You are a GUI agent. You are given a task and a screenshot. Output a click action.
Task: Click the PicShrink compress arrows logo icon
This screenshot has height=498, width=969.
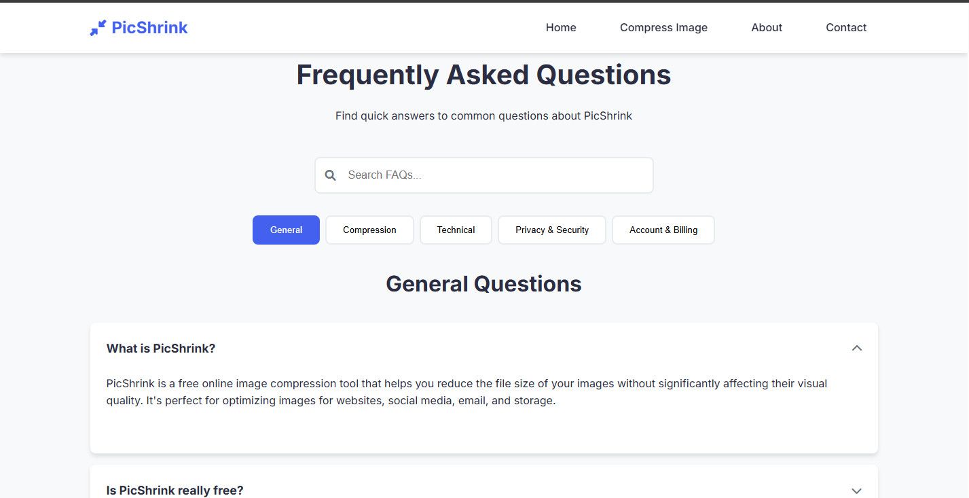tap(98, 28)
